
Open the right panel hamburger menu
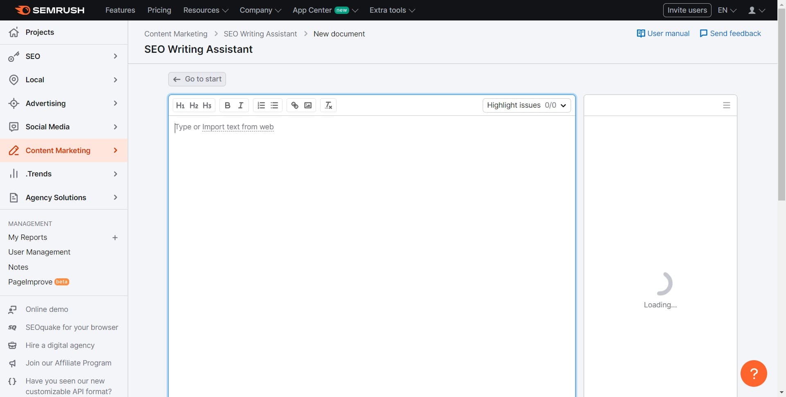(x=726, y=106)
